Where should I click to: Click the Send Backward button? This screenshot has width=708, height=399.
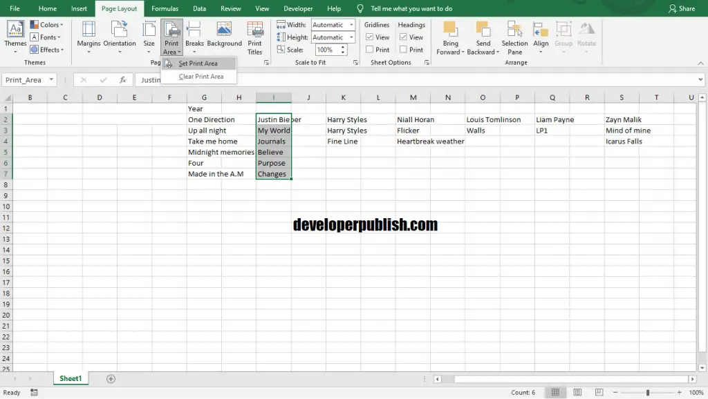[483, 39]
